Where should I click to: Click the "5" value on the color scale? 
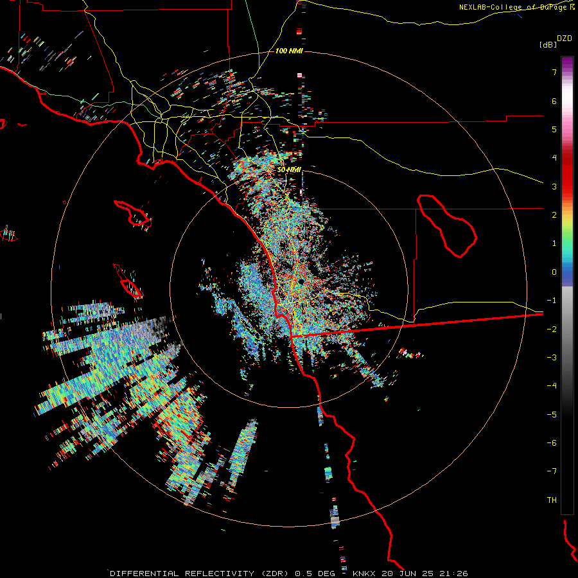click(x=554, y=129)
